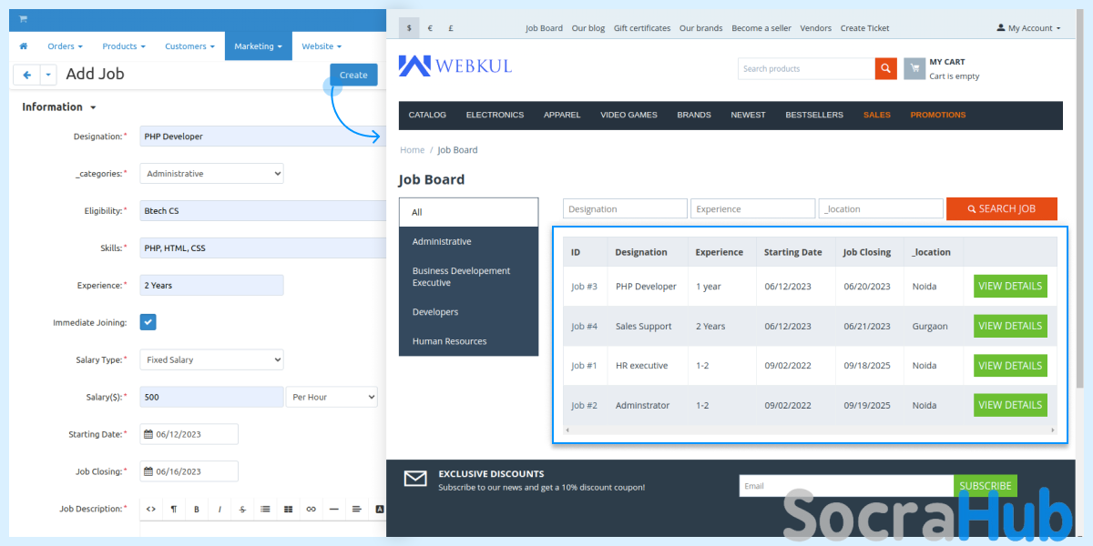Click the storefront My Cart icon

click(x=914, y=68)
